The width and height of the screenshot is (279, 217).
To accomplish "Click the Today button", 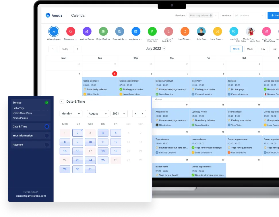I will 65,49.
